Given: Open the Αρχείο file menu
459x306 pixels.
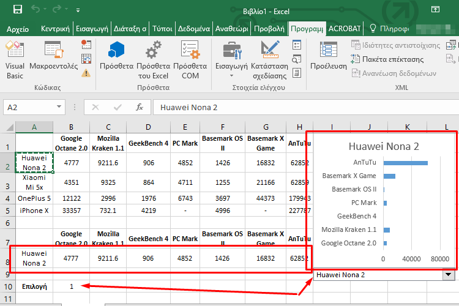Looking at the screenshot, I should (x=18, y=29).
